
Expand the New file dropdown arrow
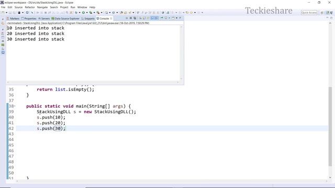[x=6, y=13]
